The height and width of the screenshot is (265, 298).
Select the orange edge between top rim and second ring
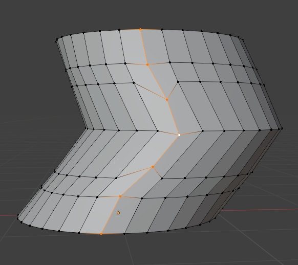point(144,47)
